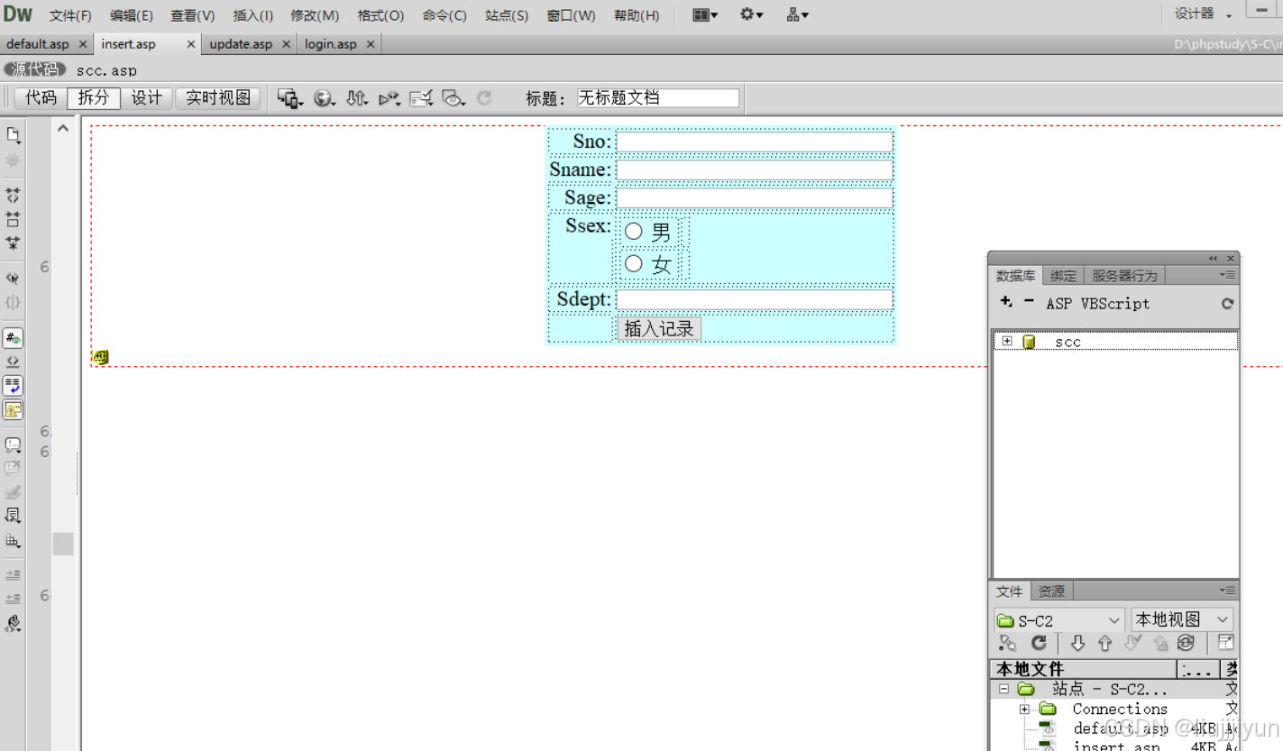
Task: Open the 本地视图 view dropdown
Action: [1181, 620]
